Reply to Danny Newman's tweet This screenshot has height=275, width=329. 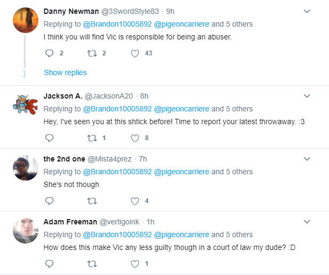click(50, 53)
